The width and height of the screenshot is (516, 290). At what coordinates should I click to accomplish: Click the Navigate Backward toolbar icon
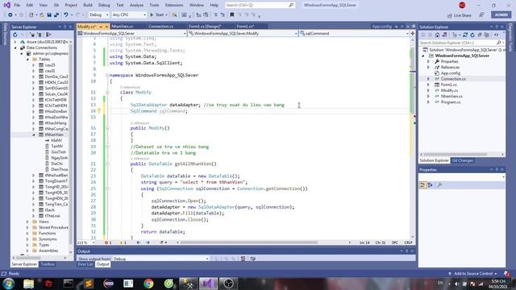click(10, 15)
